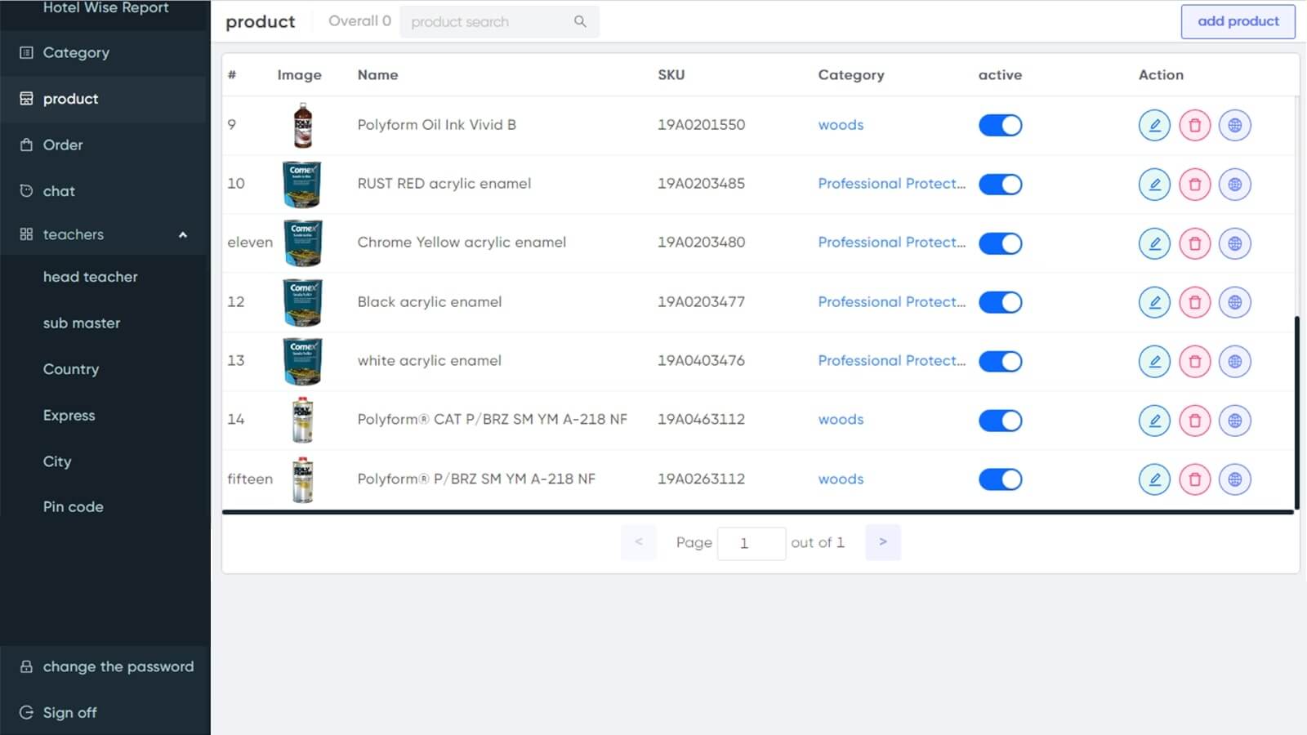The image size is (1307, 735).
Task: Toggle active switch for Black acrylic enamel
Action: (1000, 302)
